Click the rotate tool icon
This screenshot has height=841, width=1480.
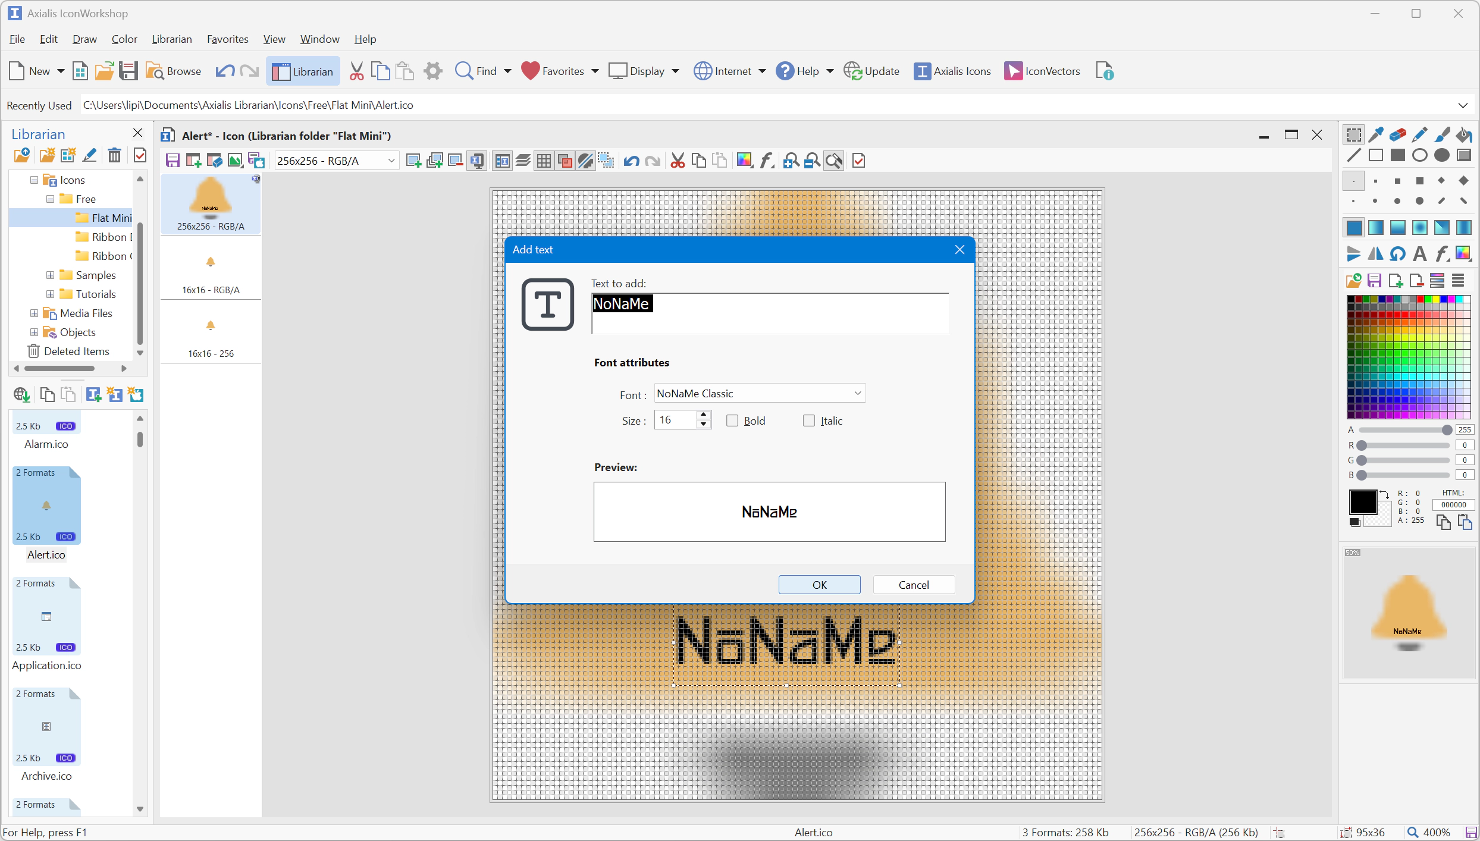click(1397, 254)
